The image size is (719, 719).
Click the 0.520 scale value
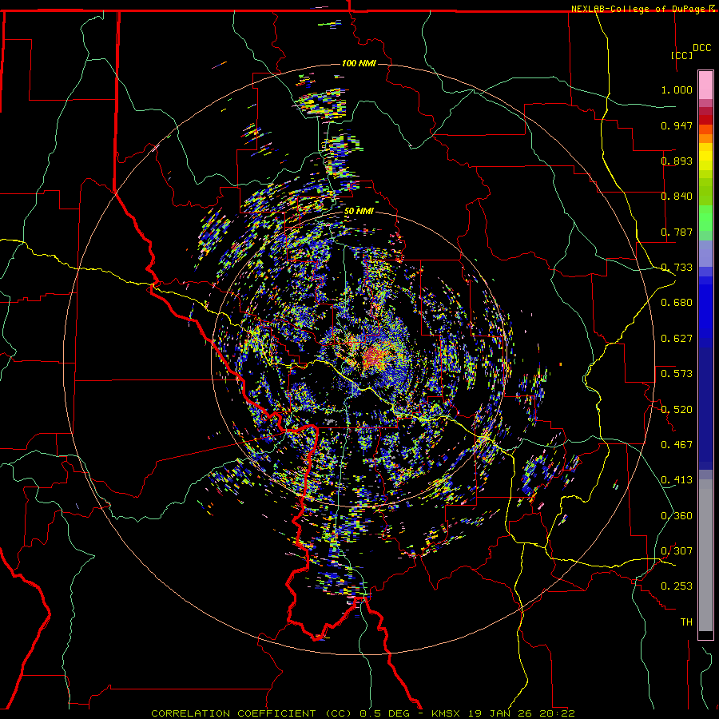click(677, 409)
